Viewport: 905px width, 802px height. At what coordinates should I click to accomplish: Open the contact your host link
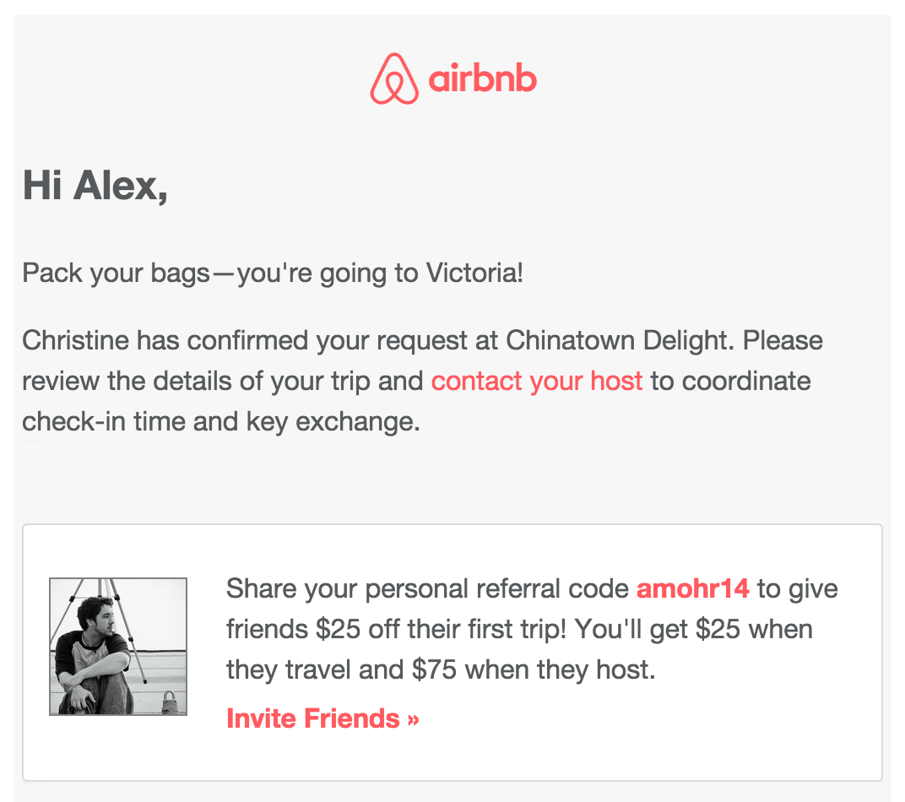tap(537, 381)
